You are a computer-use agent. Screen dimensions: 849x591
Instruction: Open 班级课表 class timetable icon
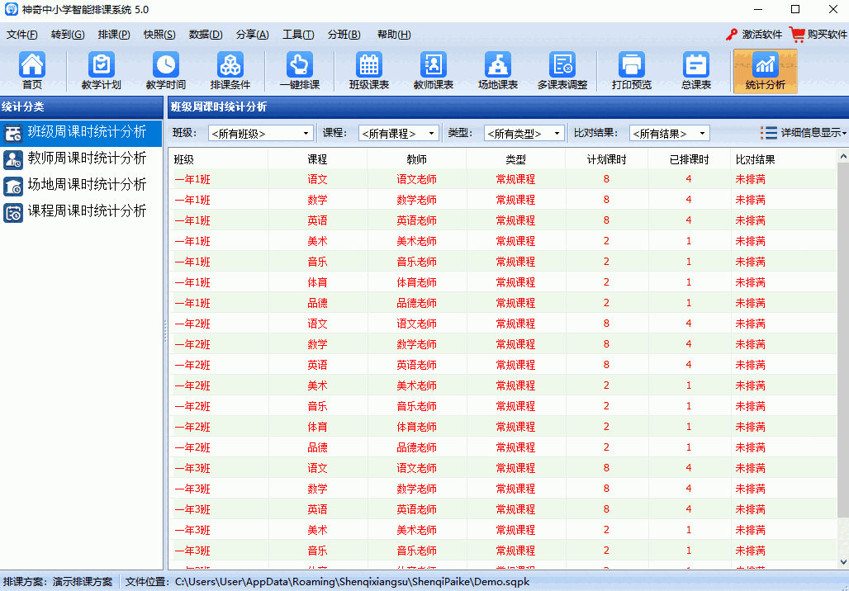tap(368, 71)
